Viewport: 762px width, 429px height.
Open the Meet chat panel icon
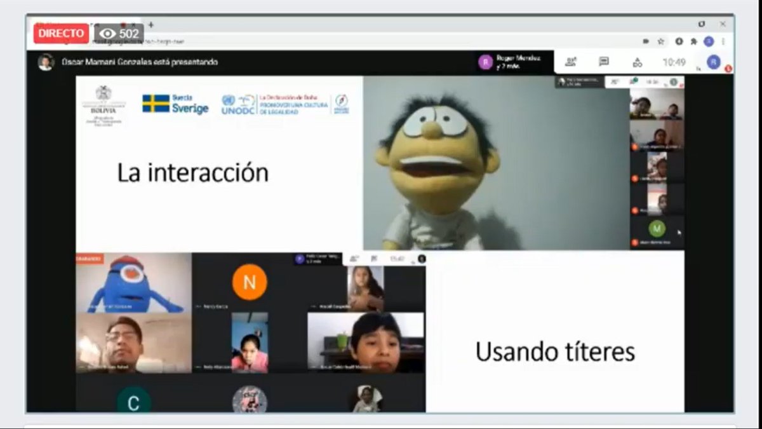click(604, 62)
